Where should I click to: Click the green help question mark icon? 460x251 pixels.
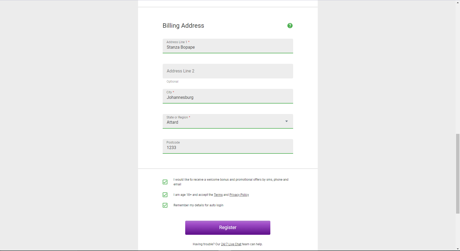(x=290, y=26)
